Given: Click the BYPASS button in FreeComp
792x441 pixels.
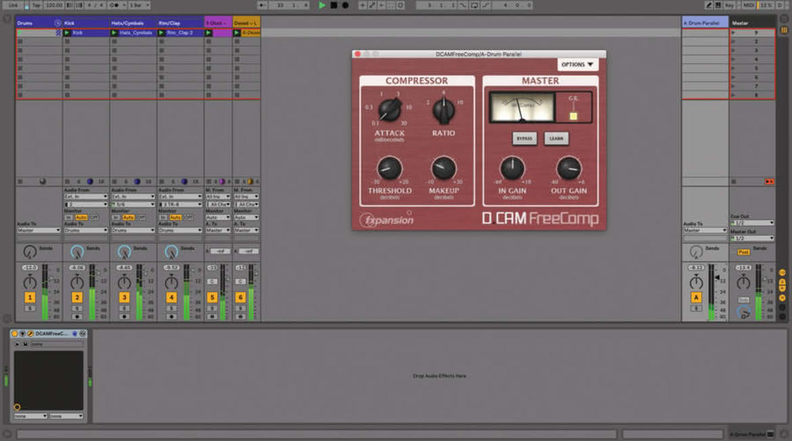Looking at the screenshot, I should (525, 138).
